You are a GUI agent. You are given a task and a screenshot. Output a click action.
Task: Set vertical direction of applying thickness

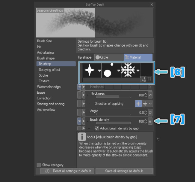pos(145,104)
